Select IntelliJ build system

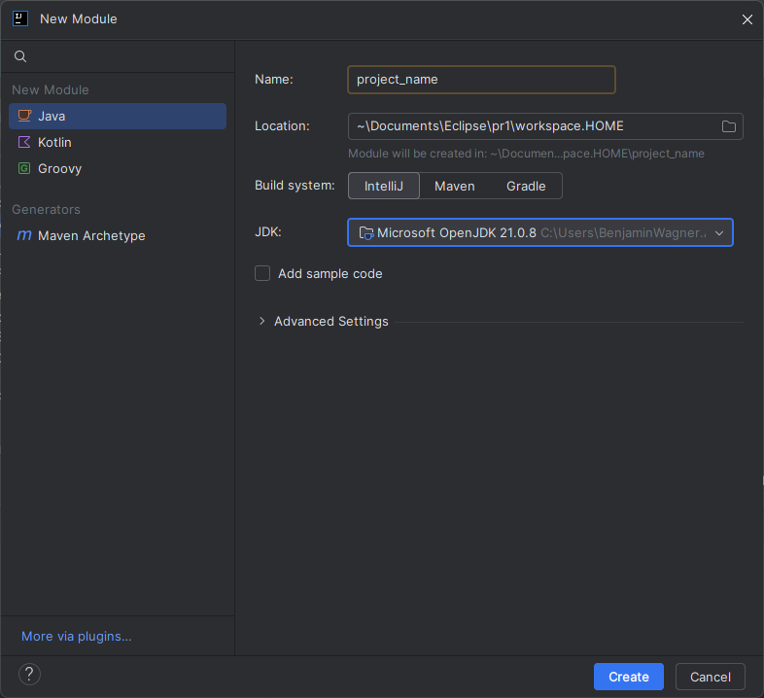(x=384, y=186)
